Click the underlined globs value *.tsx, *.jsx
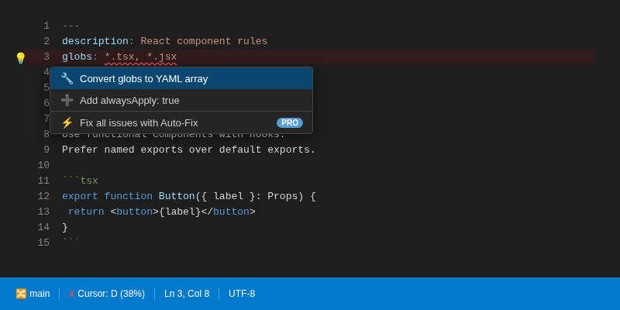Screen dimensions: 620x310 [140, 57]
